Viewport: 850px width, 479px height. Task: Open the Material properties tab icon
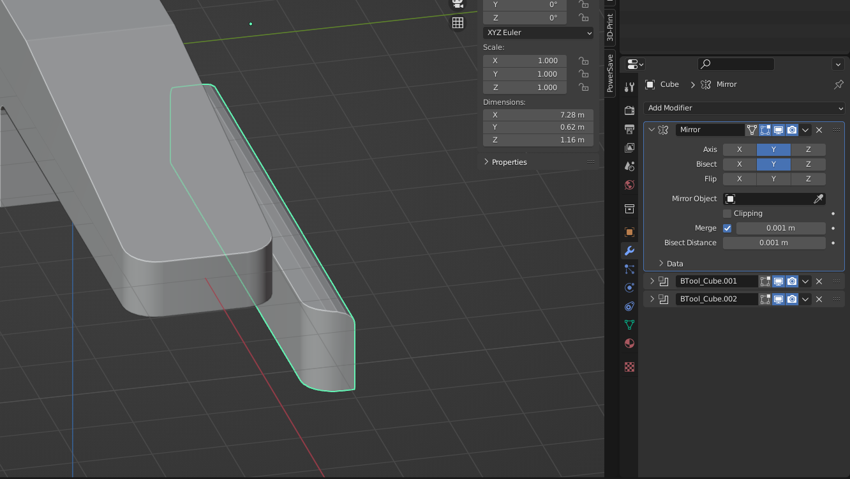coord(629,343)
